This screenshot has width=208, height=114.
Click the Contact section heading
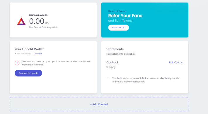click(x=112, y=62)
